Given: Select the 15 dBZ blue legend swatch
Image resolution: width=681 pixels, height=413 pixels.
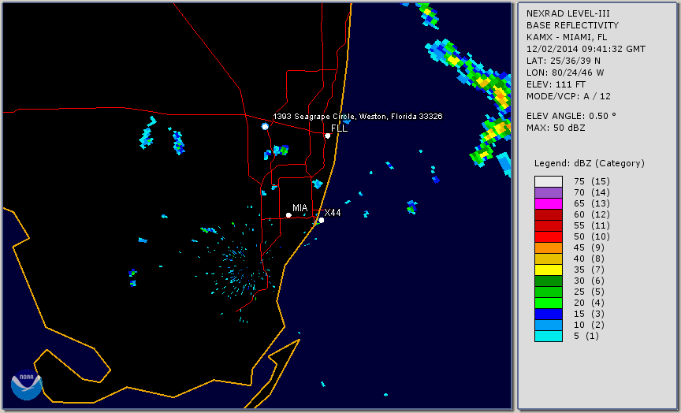Looking at the screenshot, I should (x=549, y=314).
